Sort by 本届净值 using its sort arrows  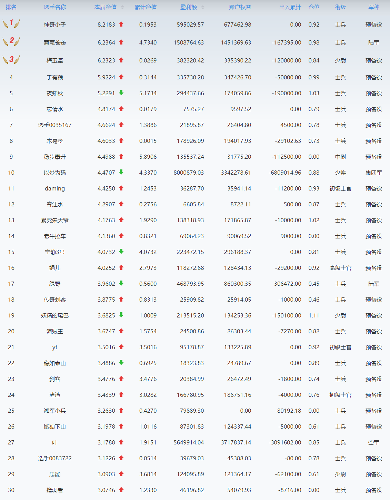click(x=122, y=7)
